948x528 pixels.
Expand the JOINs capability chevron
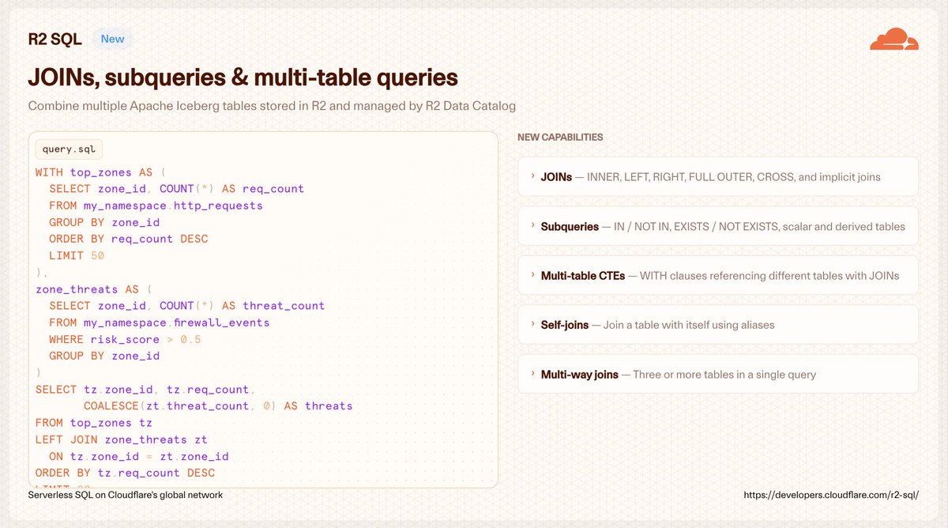[532, 177]
